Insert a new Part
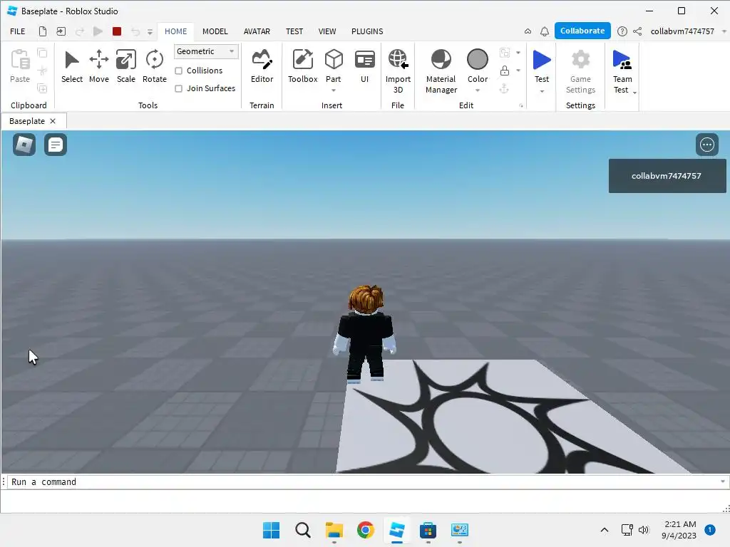The height and width of the screenshot is (547, 730). point(334,65)
